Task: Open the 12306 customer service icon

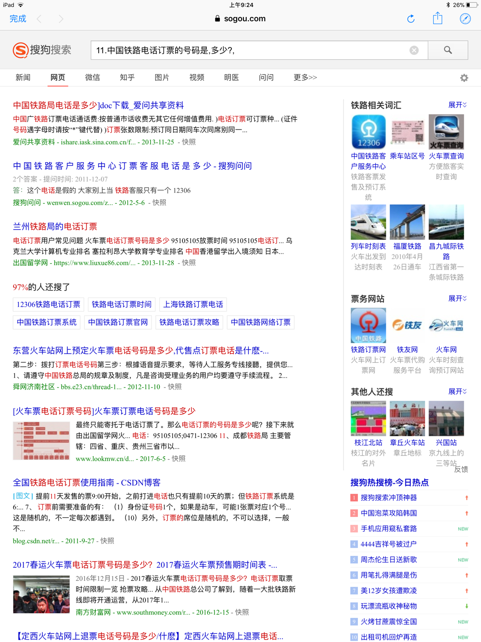Action: point(368,132)
